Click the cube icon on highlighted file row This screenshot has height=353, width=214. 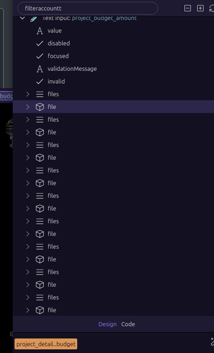click(x=40, y=107)
